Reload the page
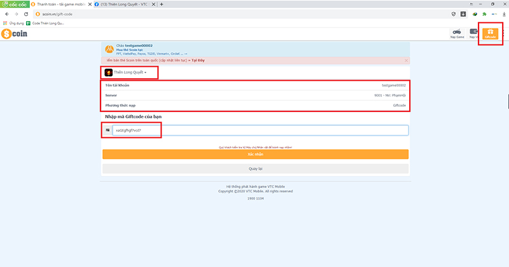 26,14
